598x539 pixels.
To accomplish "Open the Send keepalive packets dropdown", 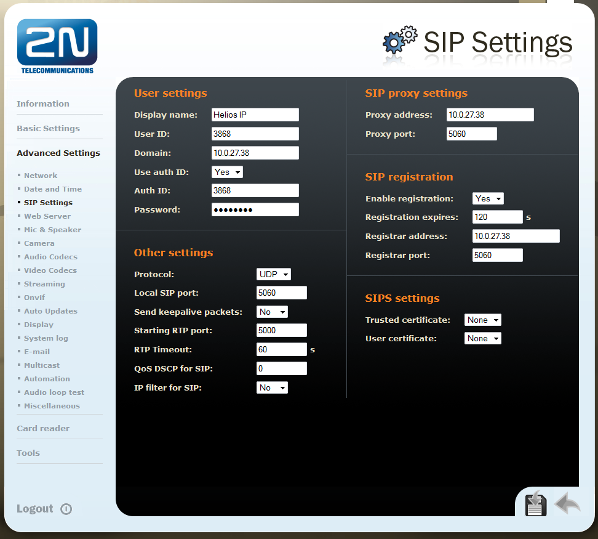I will click(x=272, y=312).
